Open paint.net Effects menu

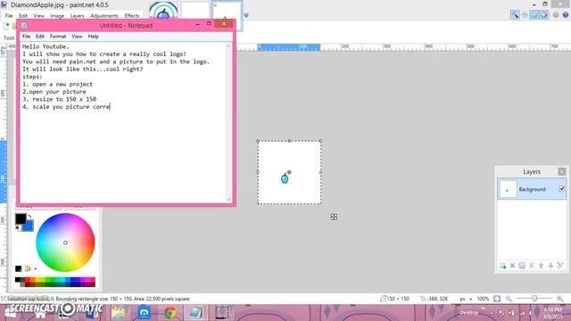click(x=132, y=16)
